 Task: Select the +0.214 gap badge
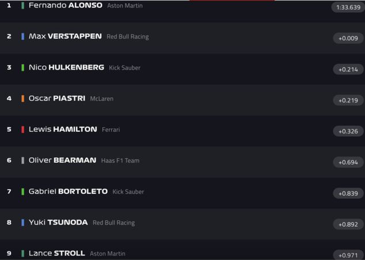(348, 70)
